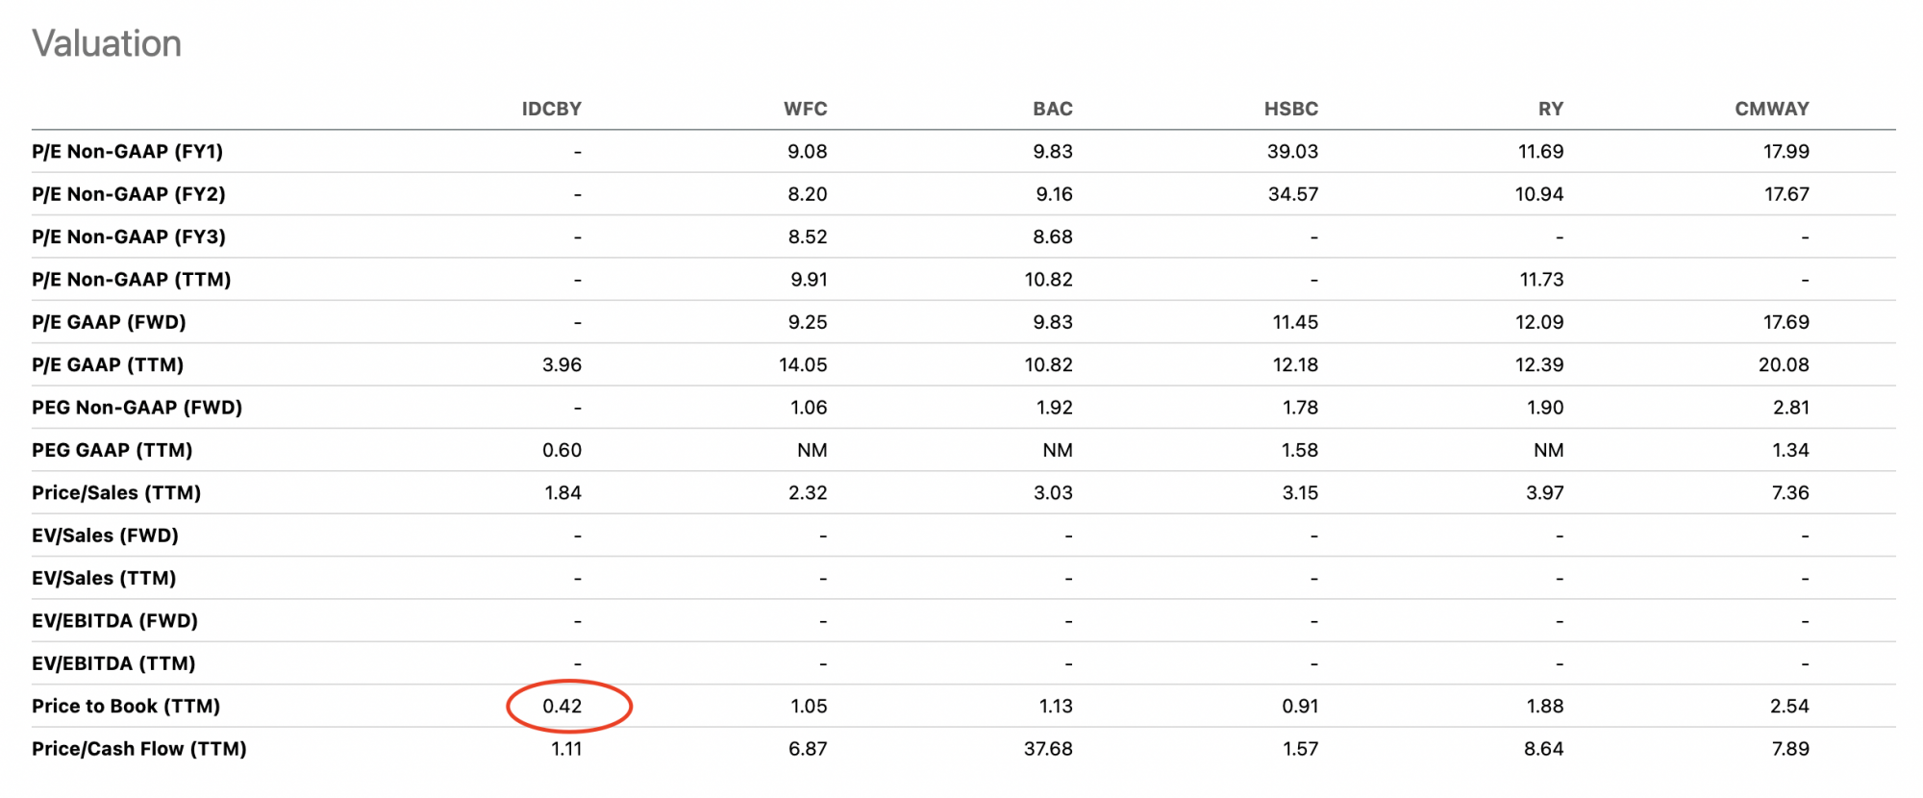Select CMWAY's 20.08 P/E GAAP TTM value

tap(1784, 364)
